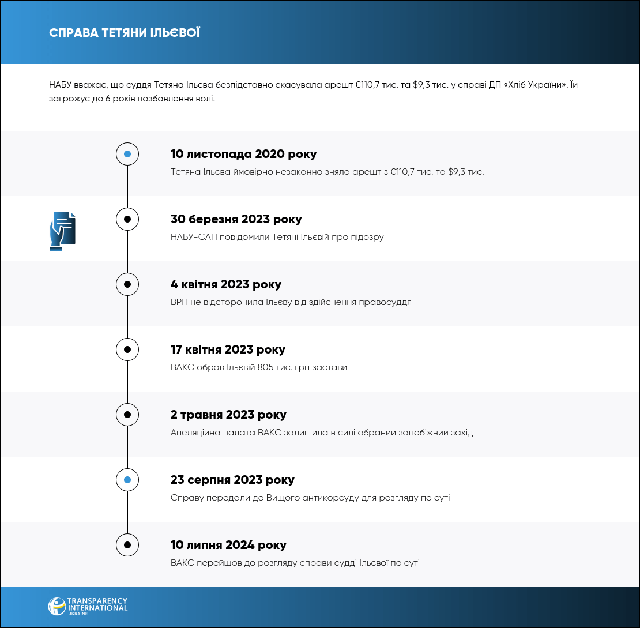Click the text about 805 тис. грн застави
The width and height of the screenshot is (640, 628).
(x=259, y=367)
